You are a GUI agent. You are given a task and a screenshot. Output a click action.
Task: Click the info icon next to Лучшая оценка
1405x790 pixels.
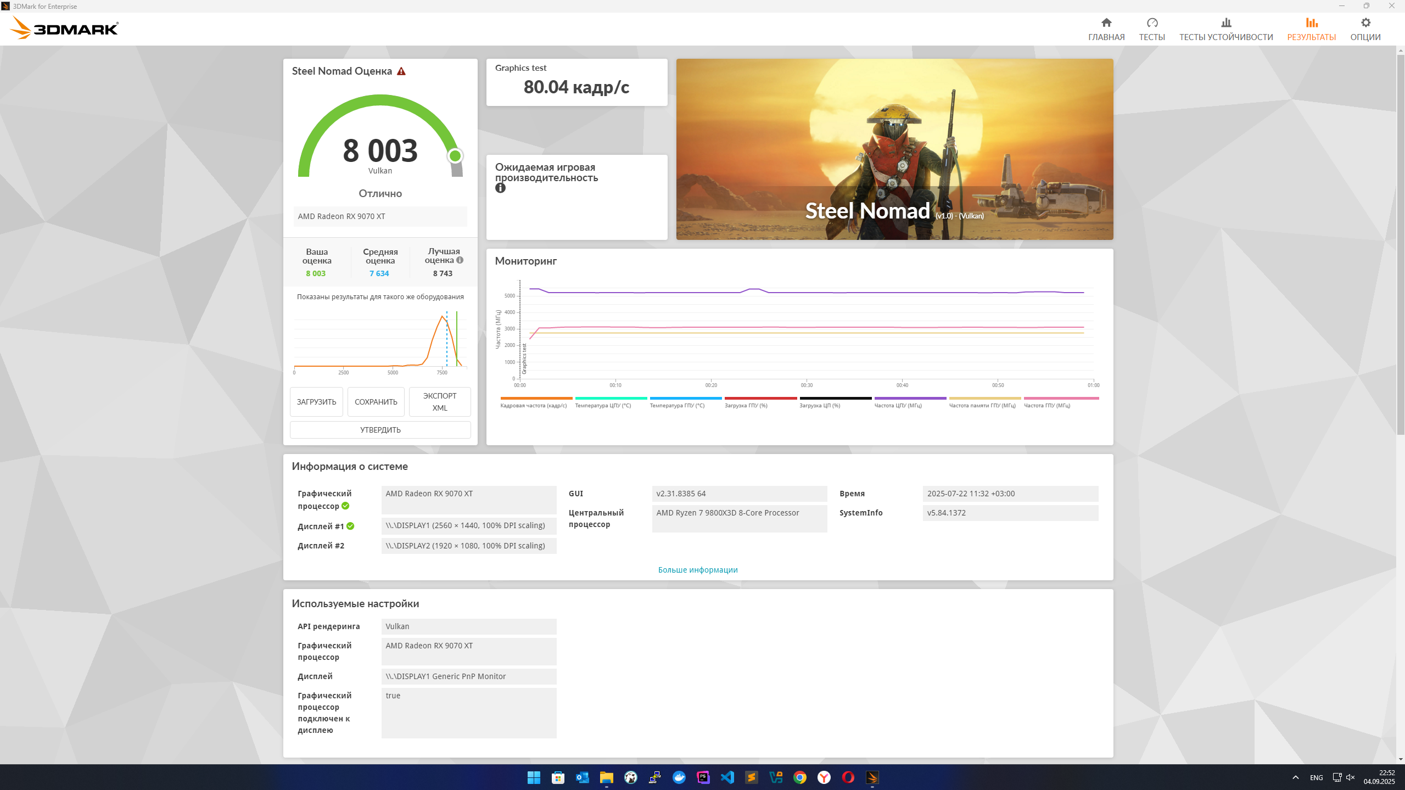(x=460, y=260)
